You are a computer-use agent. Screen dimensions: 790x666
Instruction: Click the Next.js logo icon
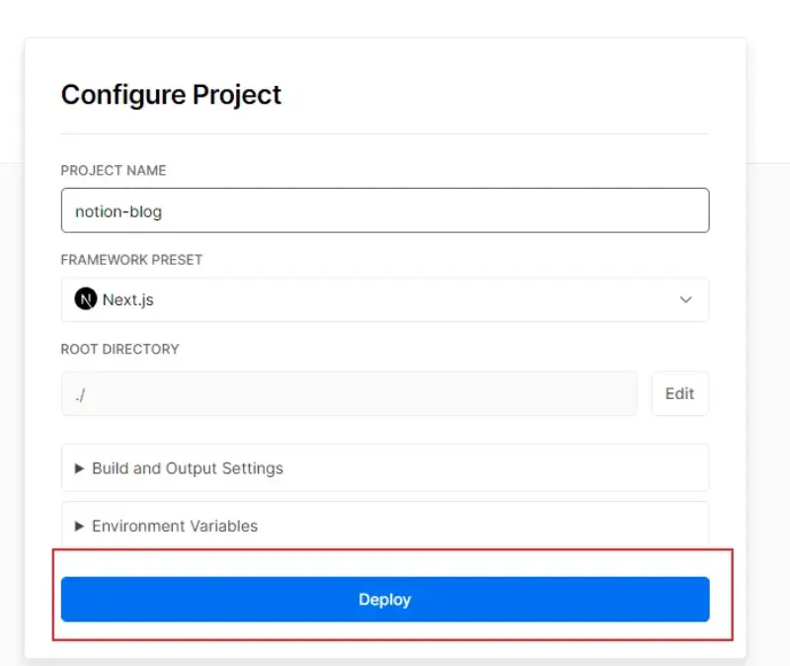point(87,299)
